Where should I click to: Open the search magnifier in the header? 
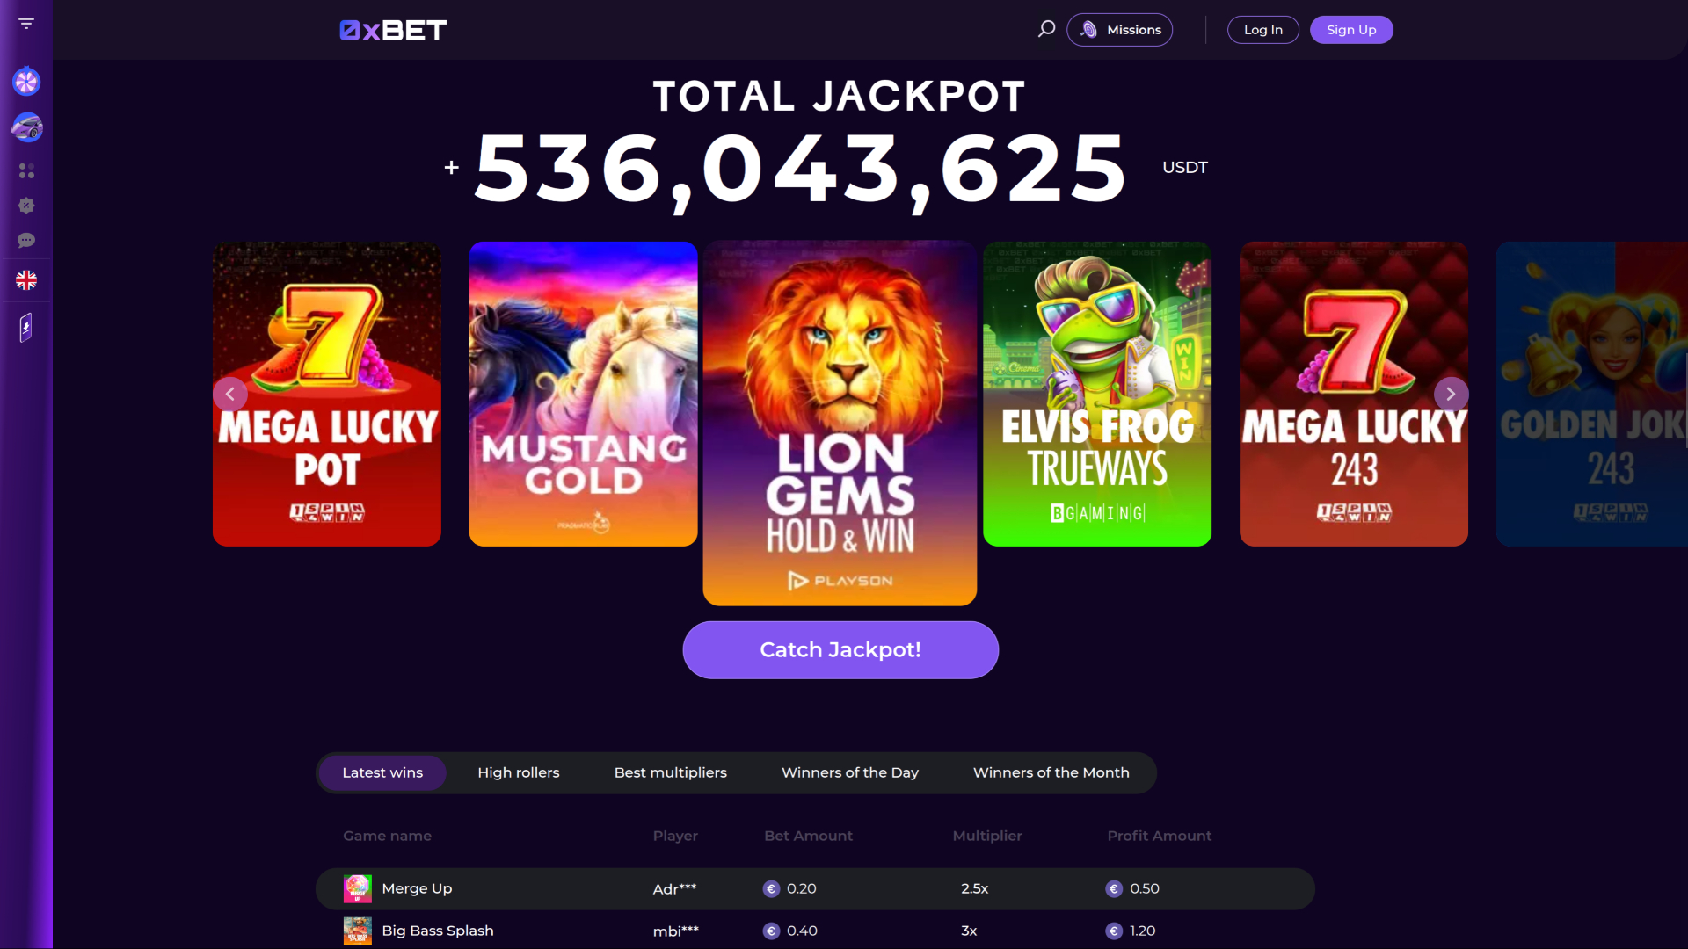(x=1046, y=28)
